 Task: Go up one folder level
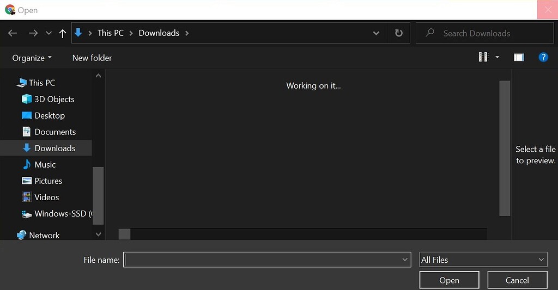tap(63, 33)
